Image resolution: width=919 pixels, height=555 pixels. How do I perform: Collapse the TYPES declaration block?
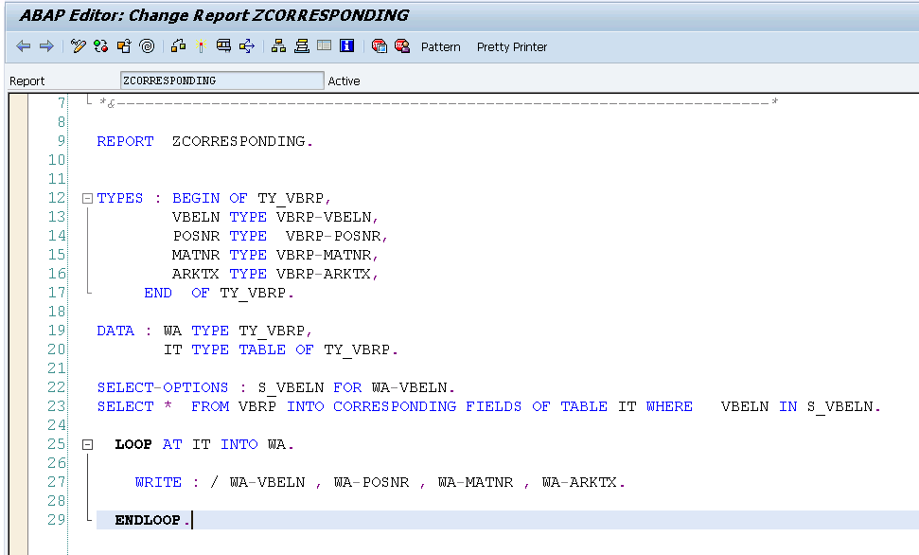click(x=86, y=197)
